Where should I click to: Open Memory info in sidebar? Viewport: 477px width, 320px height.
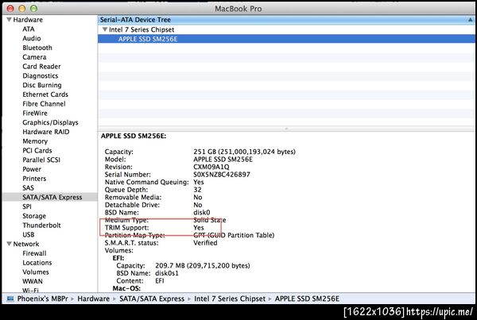35,141
